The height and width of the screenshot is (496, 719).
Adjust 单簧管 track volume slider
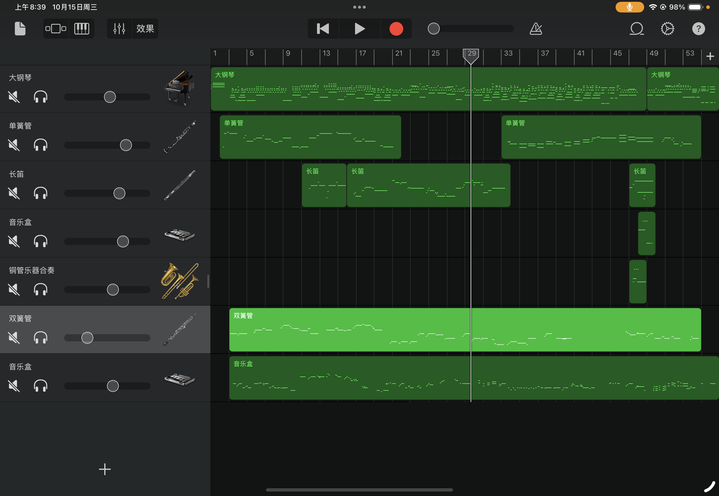click(x=107, y=145)
